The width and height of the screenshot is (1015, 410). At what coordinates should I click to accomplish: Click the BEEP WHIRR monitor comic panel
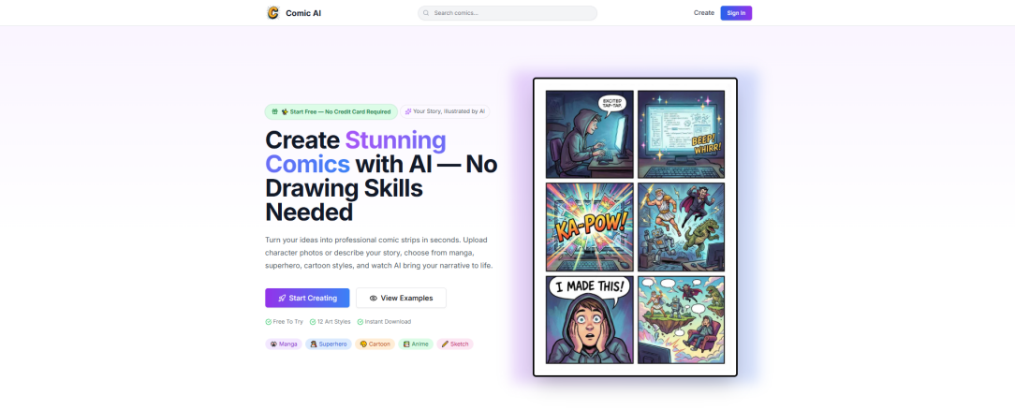click(x=681, y=135)
